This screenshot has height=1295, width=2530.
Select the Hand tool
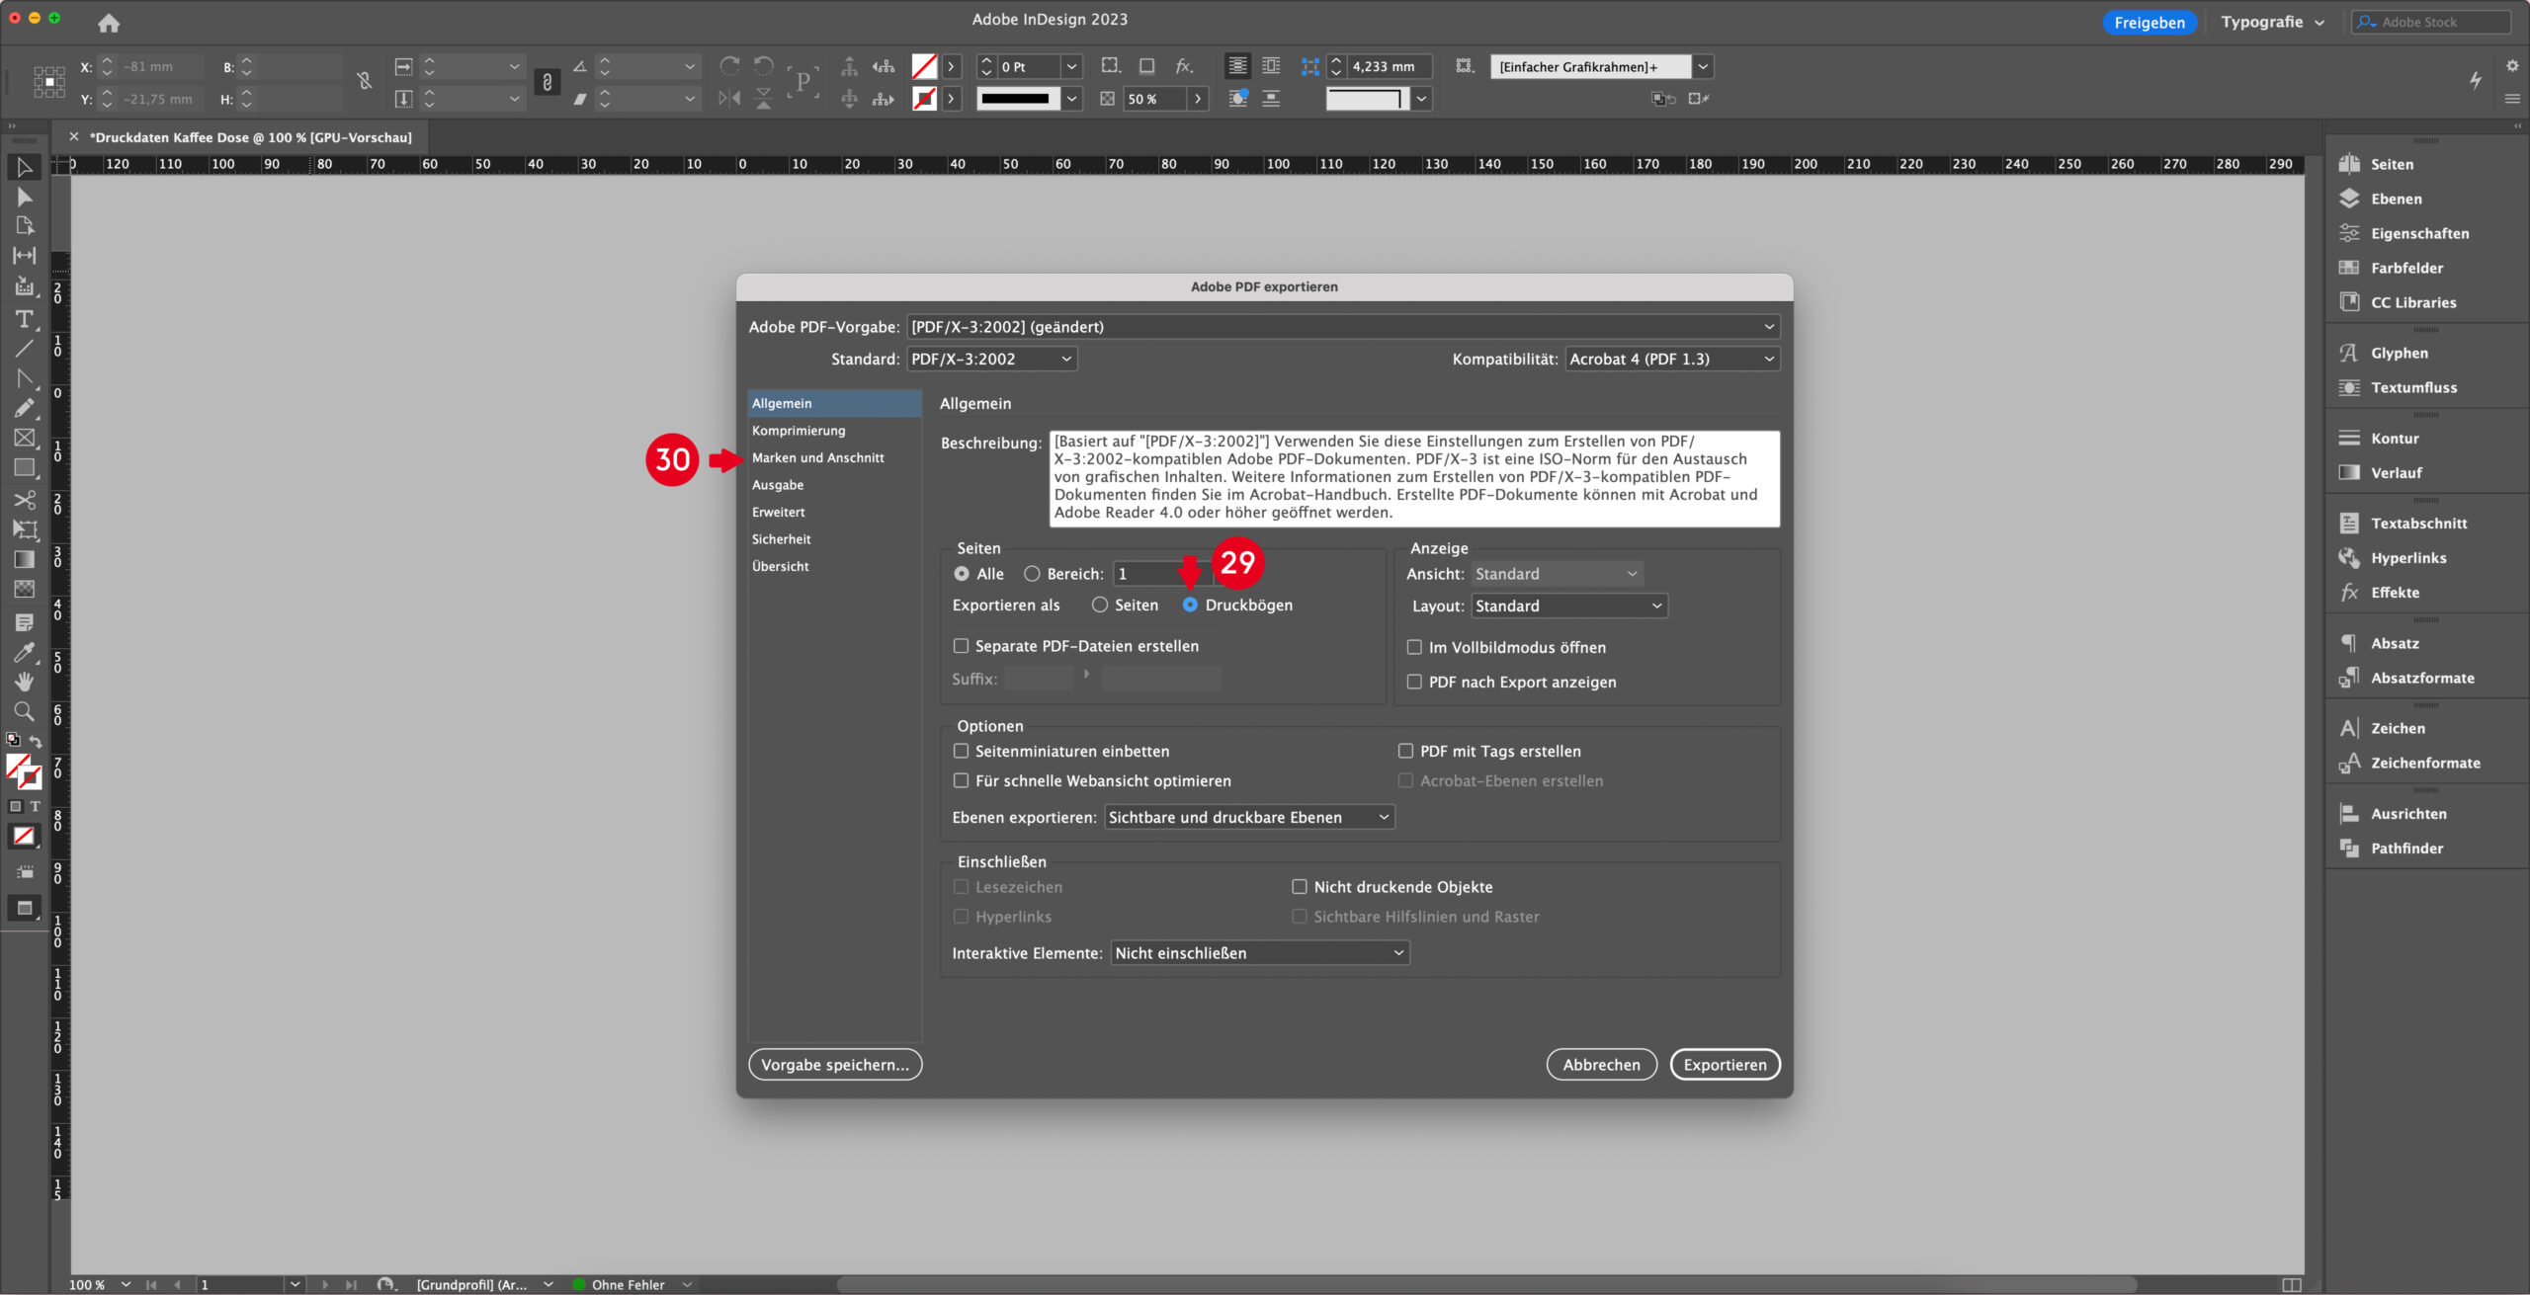pos(24,682)
